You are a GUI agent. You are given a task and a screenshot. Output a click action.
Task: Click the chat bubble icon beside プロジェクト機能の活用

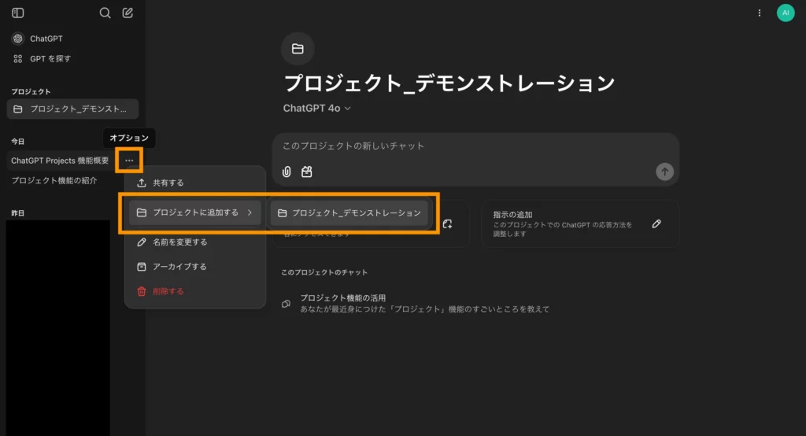tap(287, 304)
